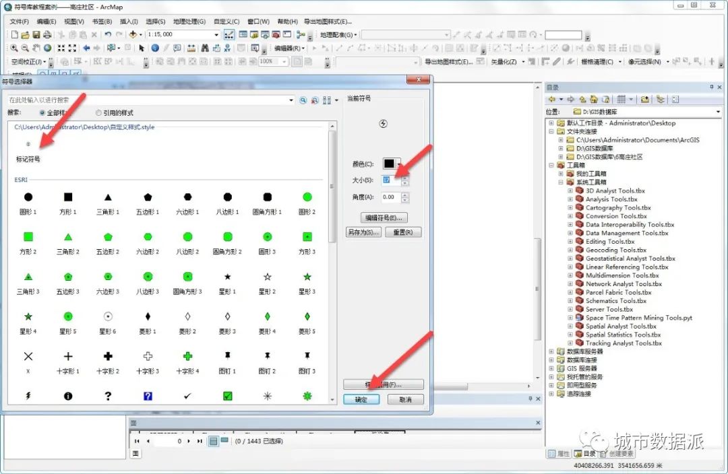Screen dimensions: 728x474
Task: Open the 地理处理(G) menu
Action: pyautogui.click(x=189, y=22)
